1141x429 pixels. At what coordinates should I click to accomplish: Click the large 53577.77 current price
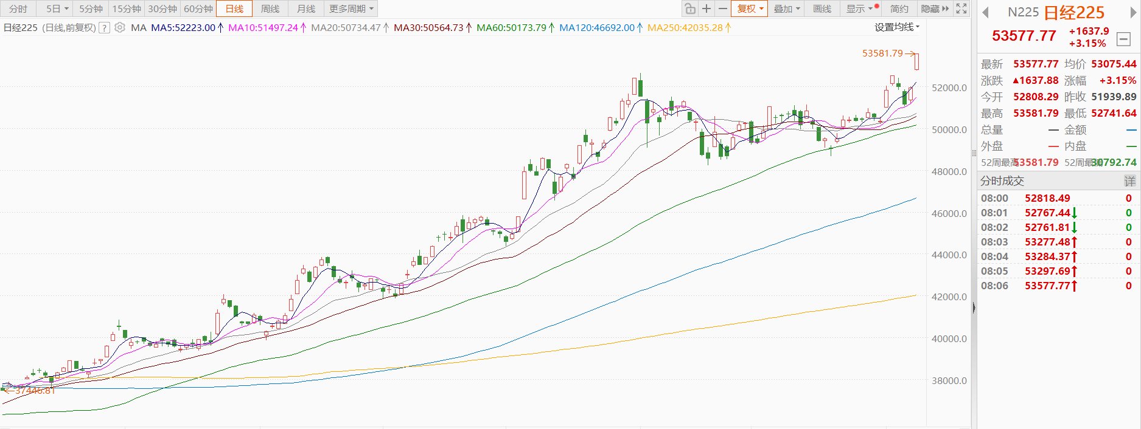point(1024,36)
